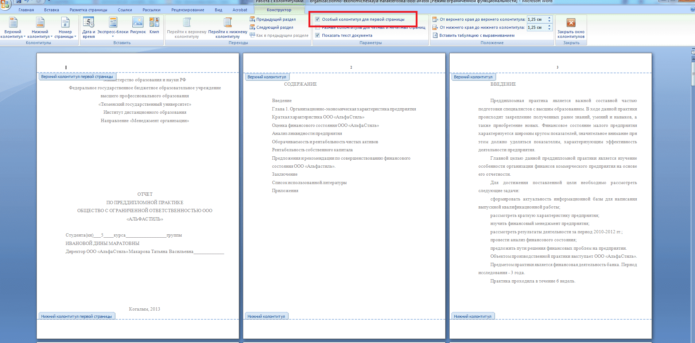Open the Acrobat tab
The width and height of the screenshot is (695, 343).
click(x=240, y=10)
